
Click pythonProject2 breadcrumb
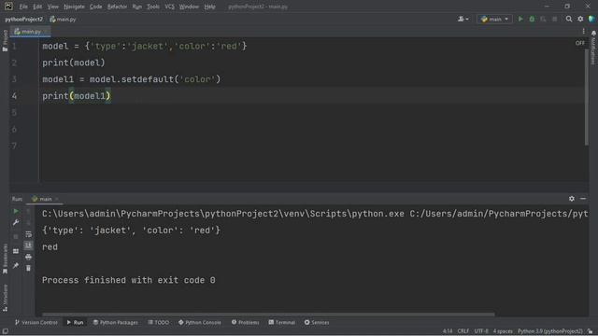(23, 19)
